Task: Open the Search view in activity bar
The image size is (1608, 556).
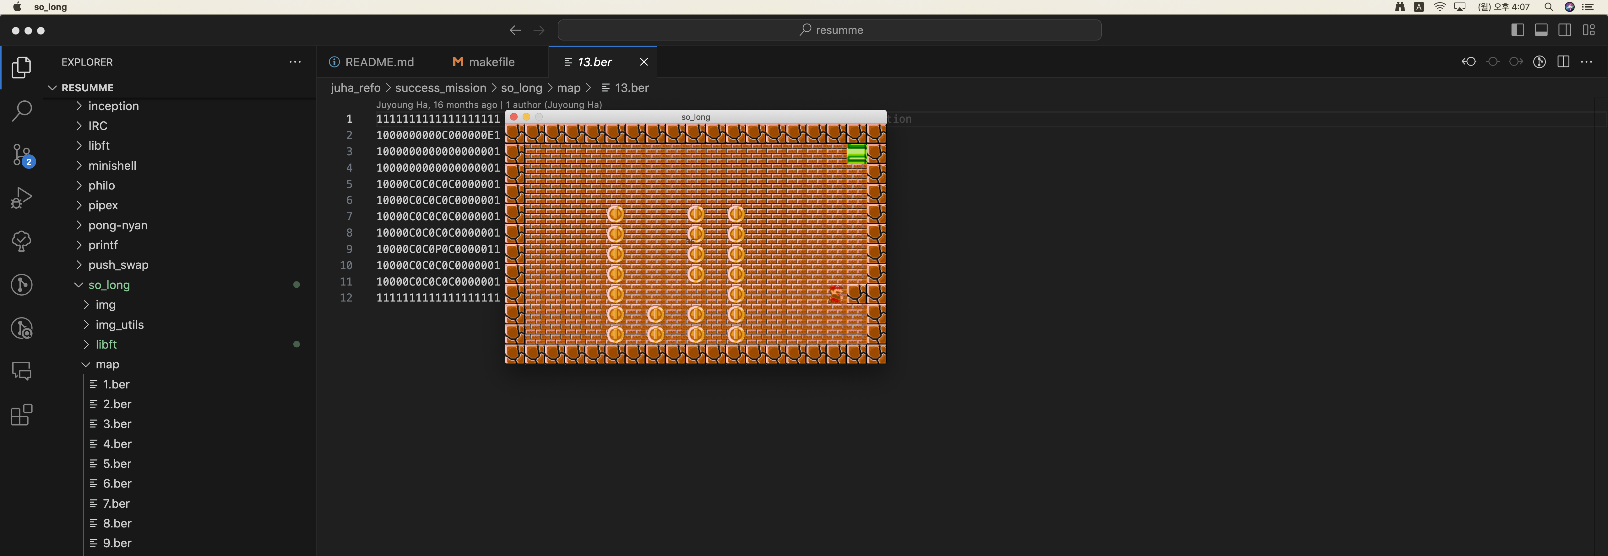Action: click(22, 111)
